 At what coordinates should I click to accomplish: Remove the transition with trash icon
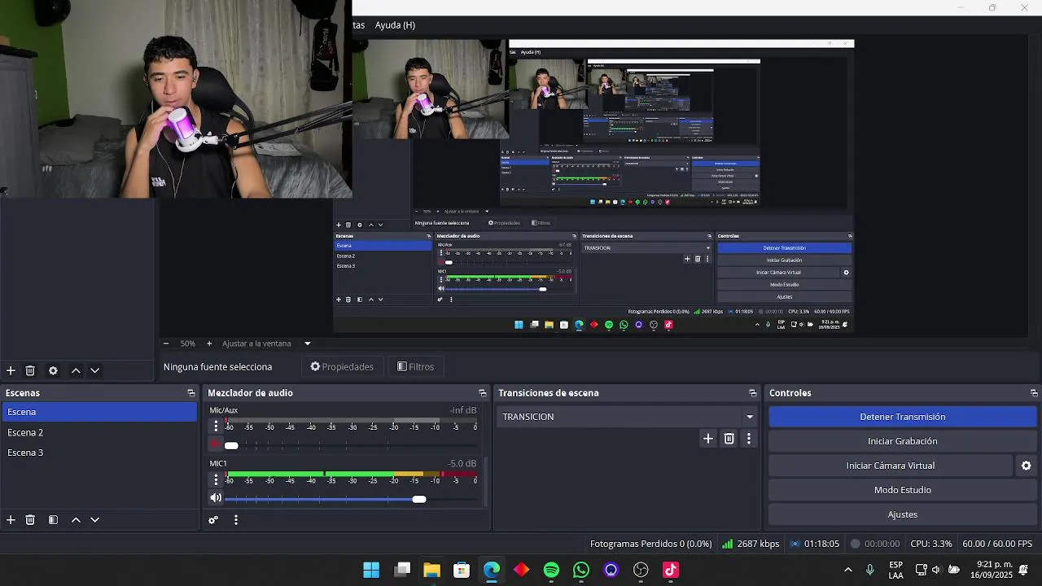click(729, 439)
